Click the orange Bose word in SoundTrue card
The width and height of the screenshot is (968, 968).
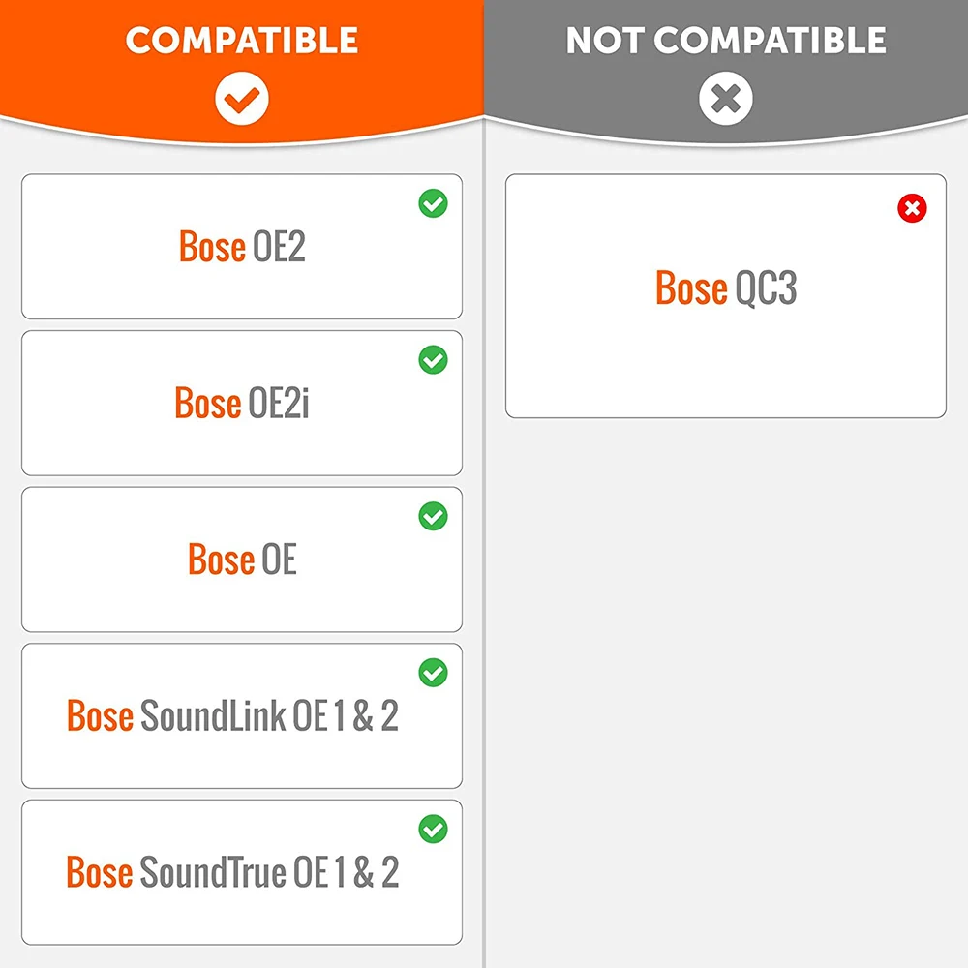click(x=100, y=873)
